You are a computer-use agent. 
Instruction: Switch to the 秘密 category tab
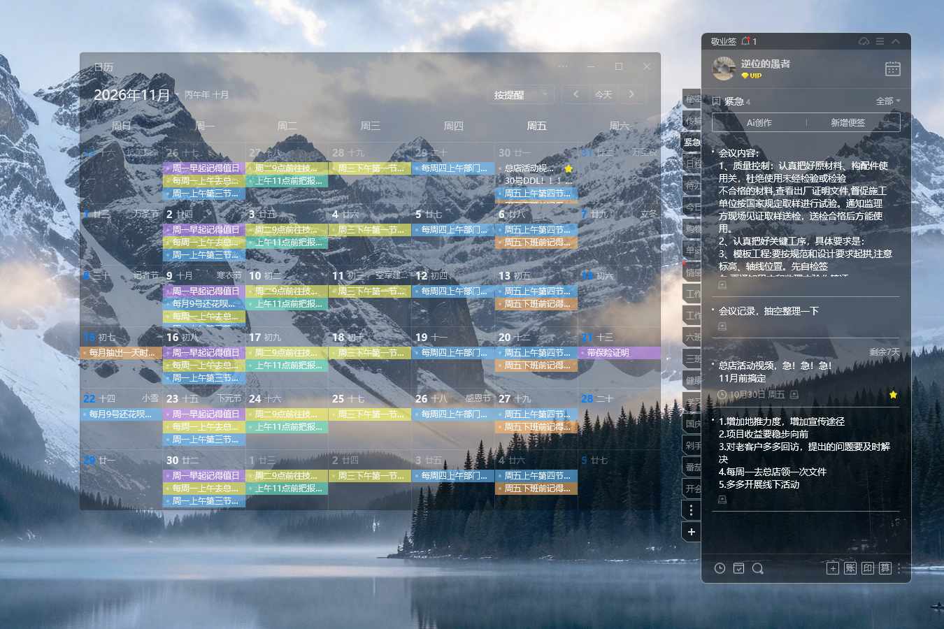coord(692,99)
